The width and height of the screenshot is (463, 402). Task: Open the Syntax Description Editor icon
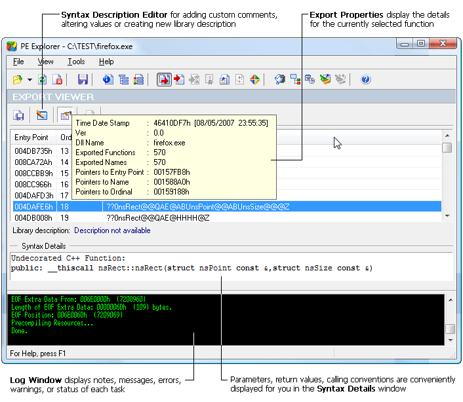click(x=42, y=115)
